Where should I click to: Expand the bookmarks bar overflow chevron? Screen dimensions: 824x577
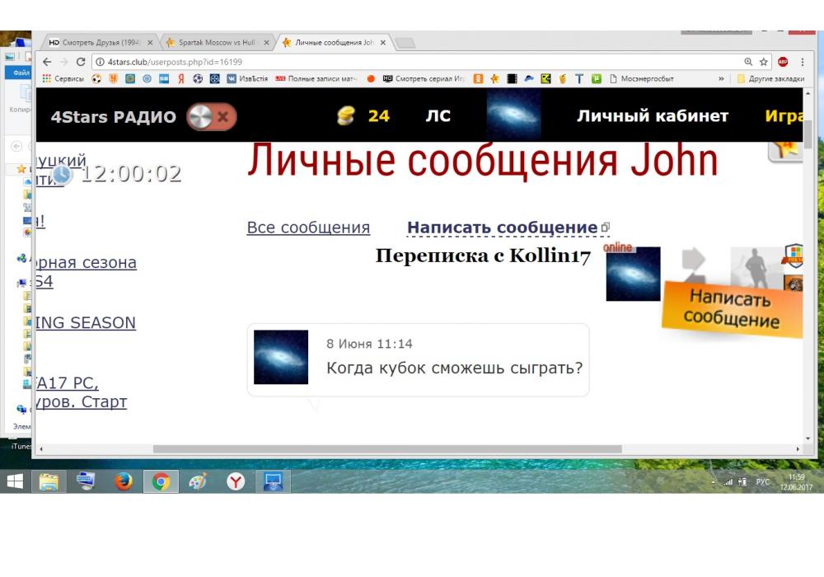pos(722,79)
